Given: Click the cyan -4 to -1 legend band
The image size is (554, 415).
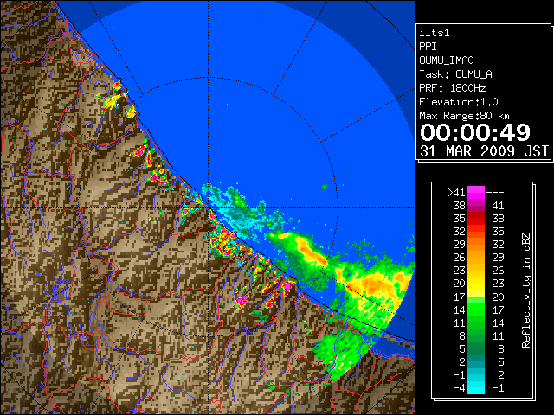Looking at the screenshot, I should point(476,387).
